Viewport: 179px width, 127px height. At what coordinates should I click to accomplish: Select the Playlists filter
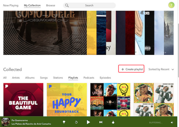73,78
